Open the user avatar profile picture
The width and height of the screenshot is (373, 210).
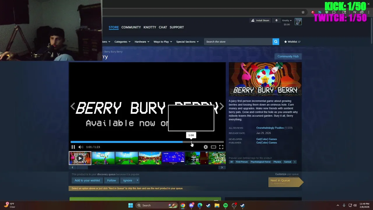[x=298, y=22]
